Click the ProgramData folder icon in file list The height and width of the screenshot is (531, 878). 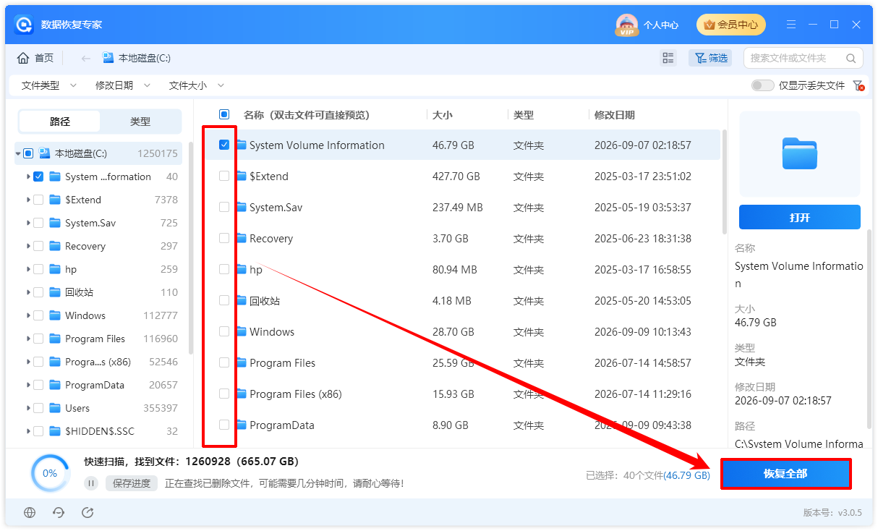coord(242,425)
